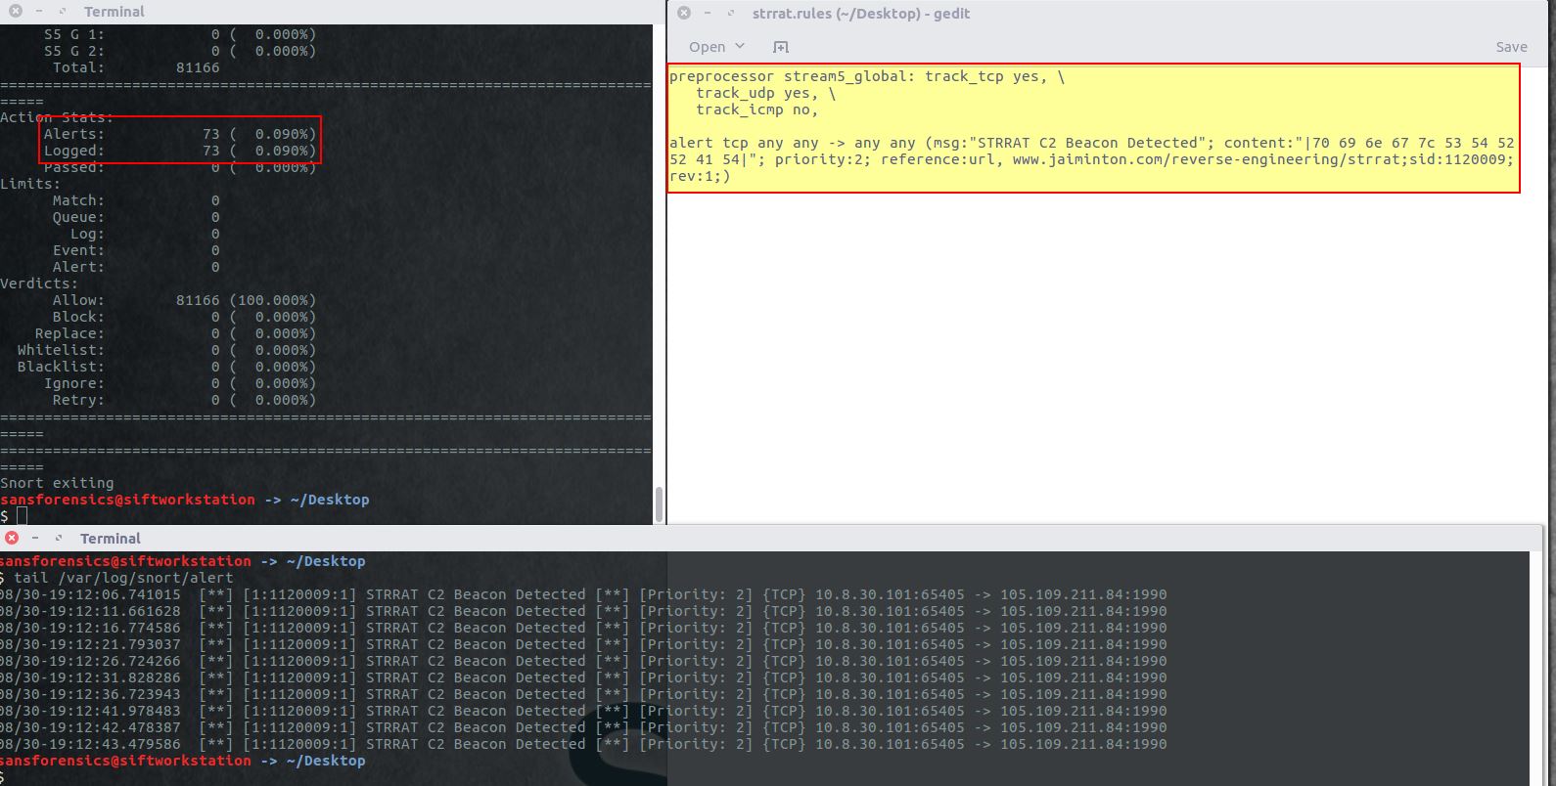Viewport: 1556px width, 786px height.
Task: Click the 'S5 G 1:' row in Terminal
Action: [179, 34]
